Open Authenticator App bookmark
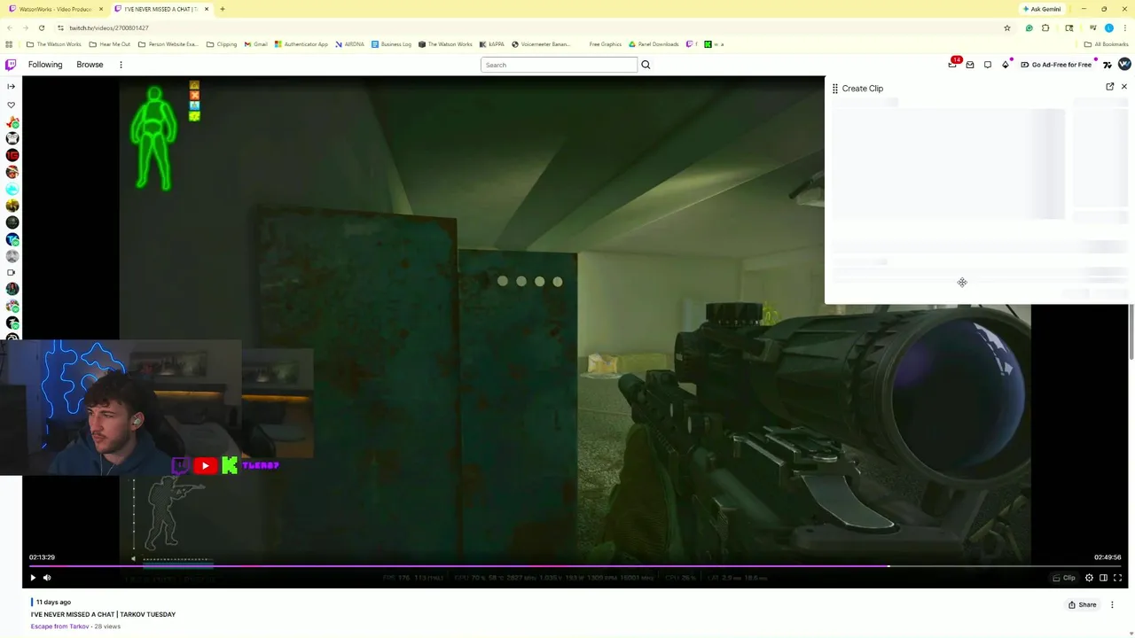 point(301,44)
